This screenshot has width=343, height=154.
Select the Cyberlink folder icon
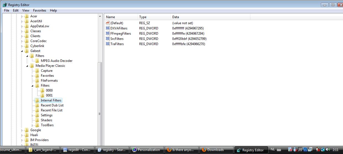27,46
